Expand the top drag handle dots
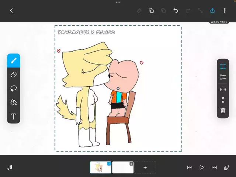Screen dimensions: 236x177 coord(118,2)
